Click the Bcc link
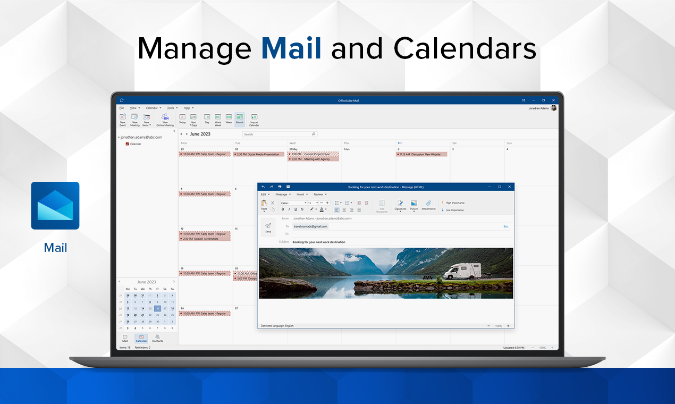 (x=506, y=226)
